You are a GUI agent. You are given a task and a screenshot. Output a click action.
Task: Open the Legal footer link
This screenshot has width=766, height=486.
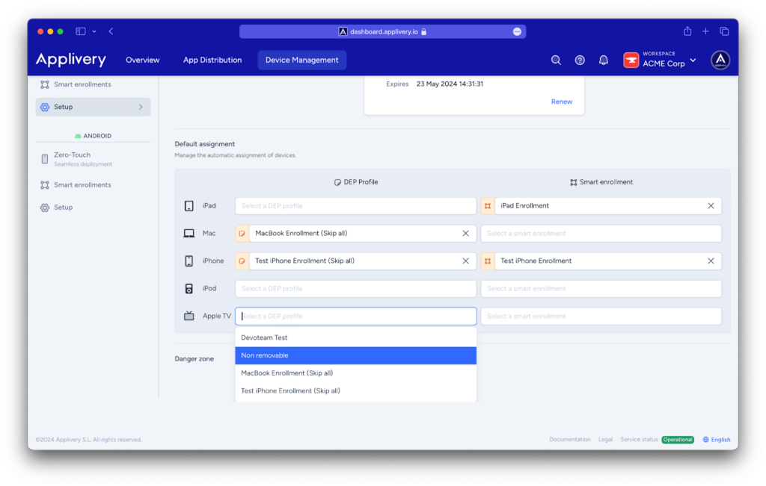click(x=605, y=440)
